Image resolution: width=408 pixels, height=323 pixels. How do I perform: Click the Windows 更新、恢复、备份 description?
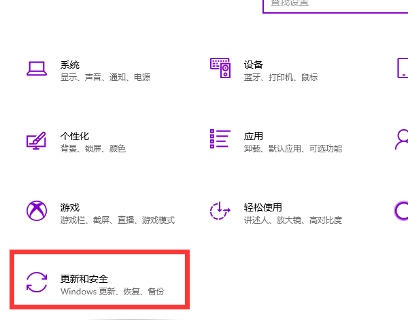[112, 291]
